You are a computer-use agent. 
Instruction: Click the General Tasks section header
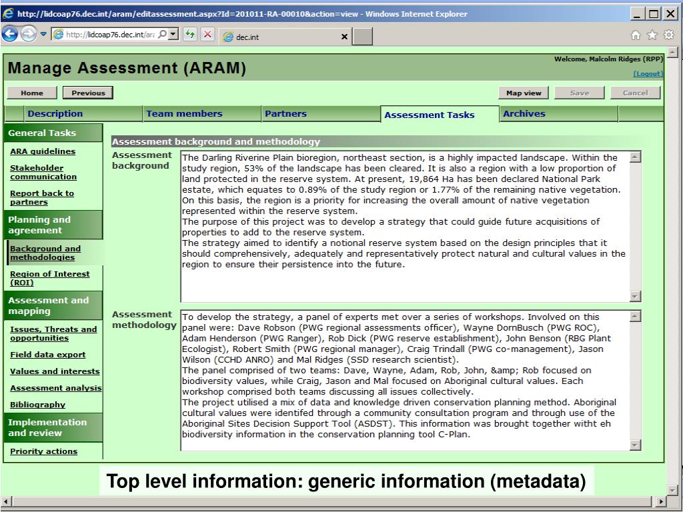(x=53, y=133)
